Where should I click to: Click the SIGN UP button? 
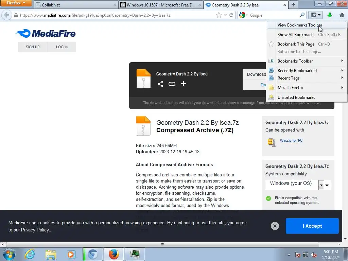click(x=33, y=47)
